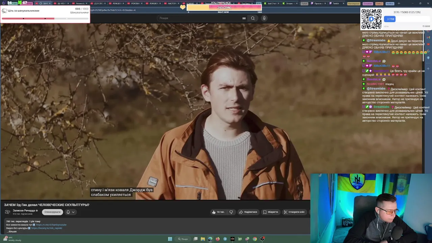This screenshot has width=432, height=243.
Task: Click Спонсорувати button
Action: pyautogui.click(x=52, y=212)
